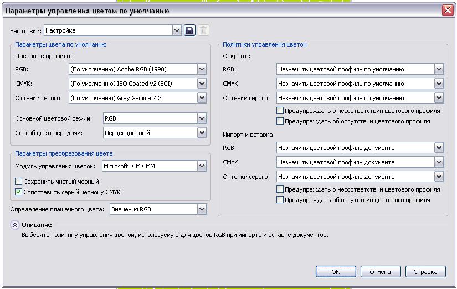
Task: Open Импорт и вставка grayscale policy dropdown
Action: (360, 177)
